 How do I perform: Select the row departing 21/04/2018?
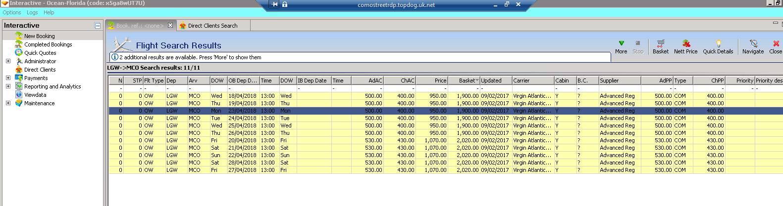tap(446, 148)
